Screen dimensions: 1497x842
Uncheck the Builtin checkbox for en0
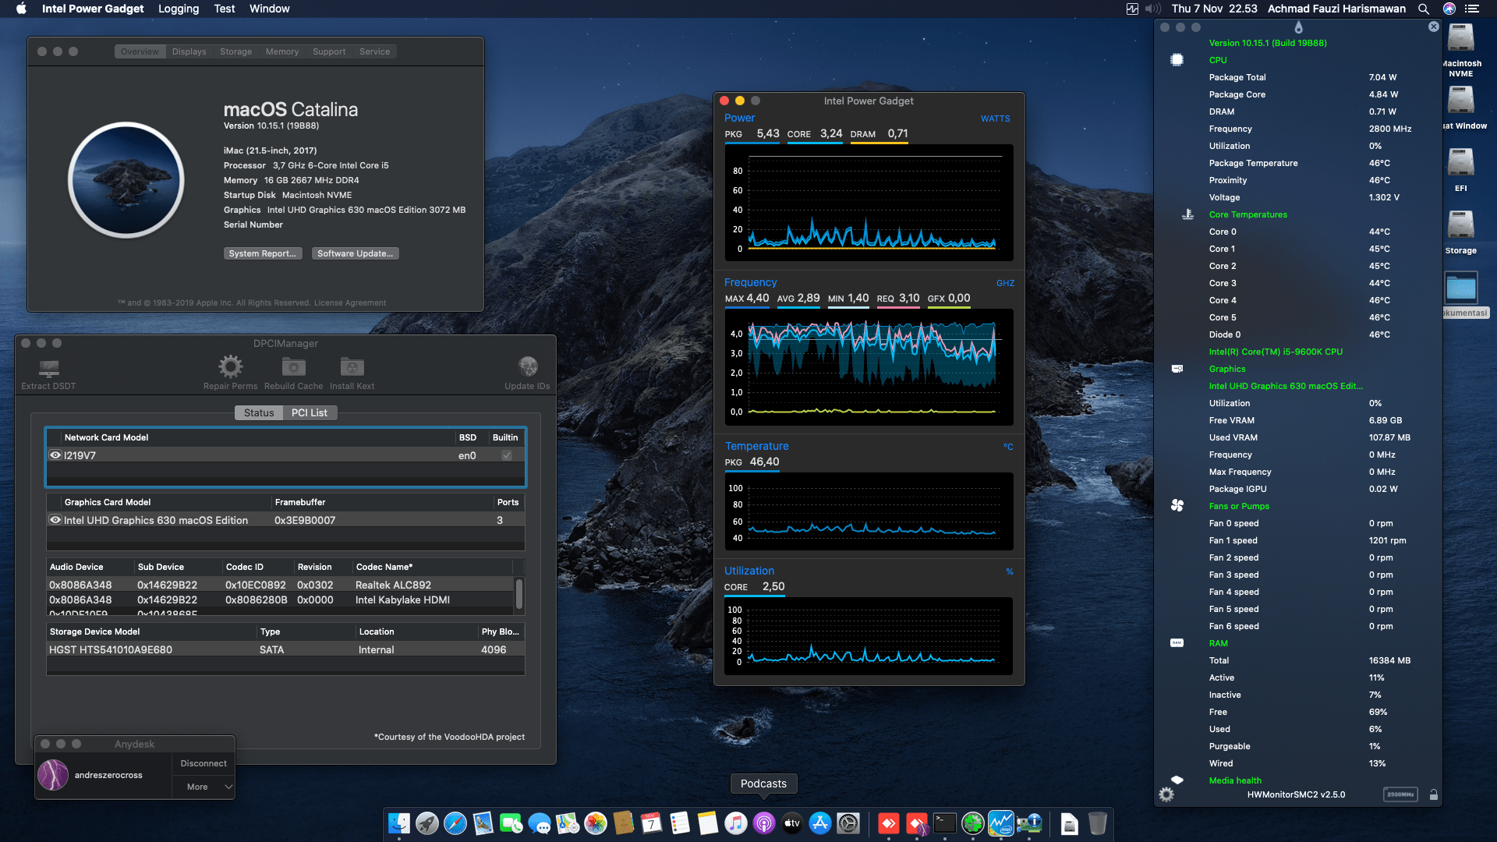(506, 455)
